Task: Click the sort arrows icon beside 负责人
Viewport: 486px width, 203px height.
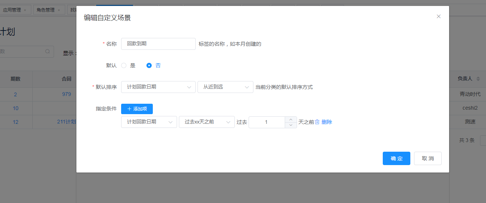Action: tap(478, 79)
